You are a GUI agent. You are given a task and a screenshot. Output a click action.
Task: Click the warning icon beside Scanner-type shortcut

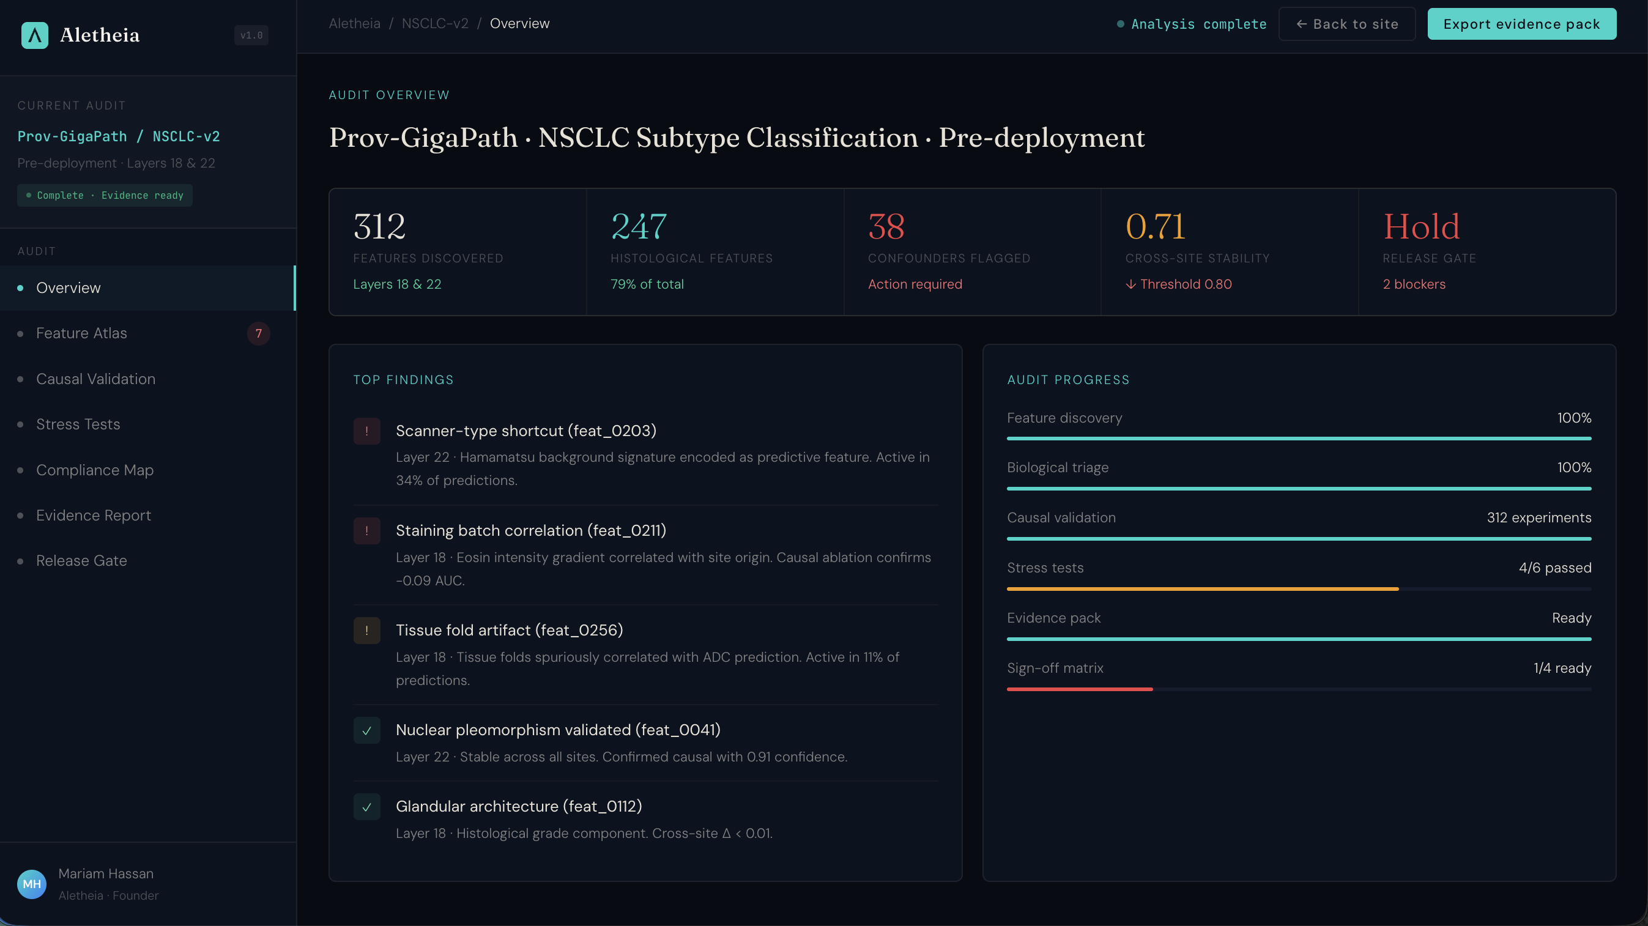click(x=366, y=431)
